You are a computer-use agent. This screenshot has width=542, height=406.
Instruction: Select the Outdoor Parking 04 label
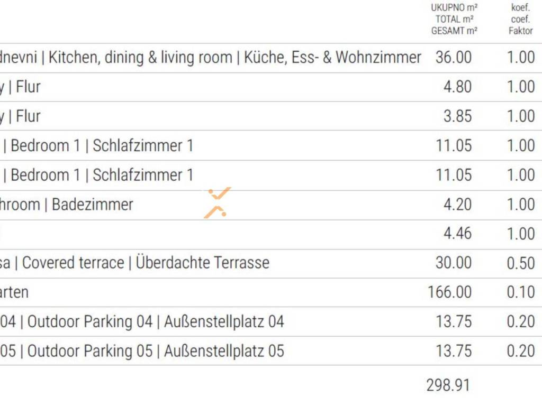click(x=90, y=321)
